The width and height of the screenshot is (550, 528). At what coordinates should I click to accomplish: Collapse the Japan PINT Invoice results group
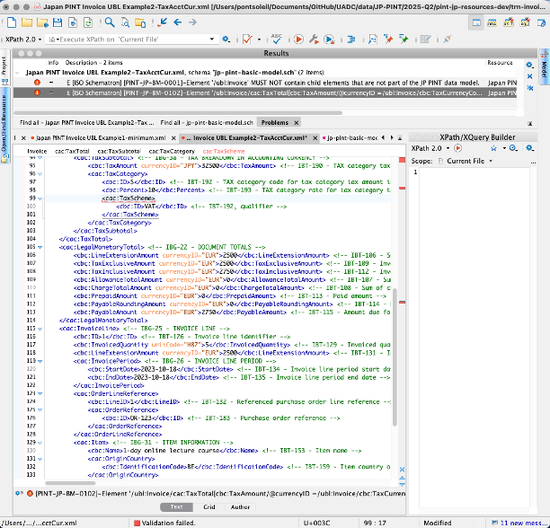point(17,73)
